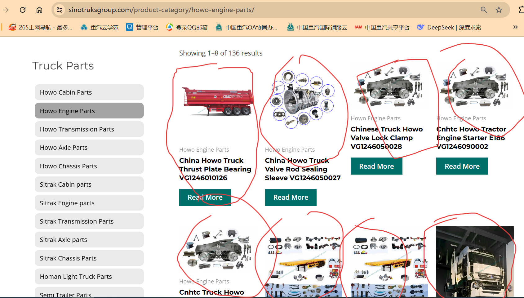Click Howo Engine Parts label above Engine Starter
The width and height of the screenshot is (524, 298).
pyautogui.click(x=461, y=118)
